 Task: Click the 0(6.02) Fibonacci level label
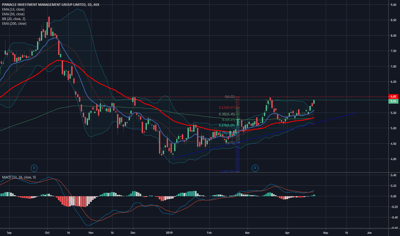tap(230, 97)
